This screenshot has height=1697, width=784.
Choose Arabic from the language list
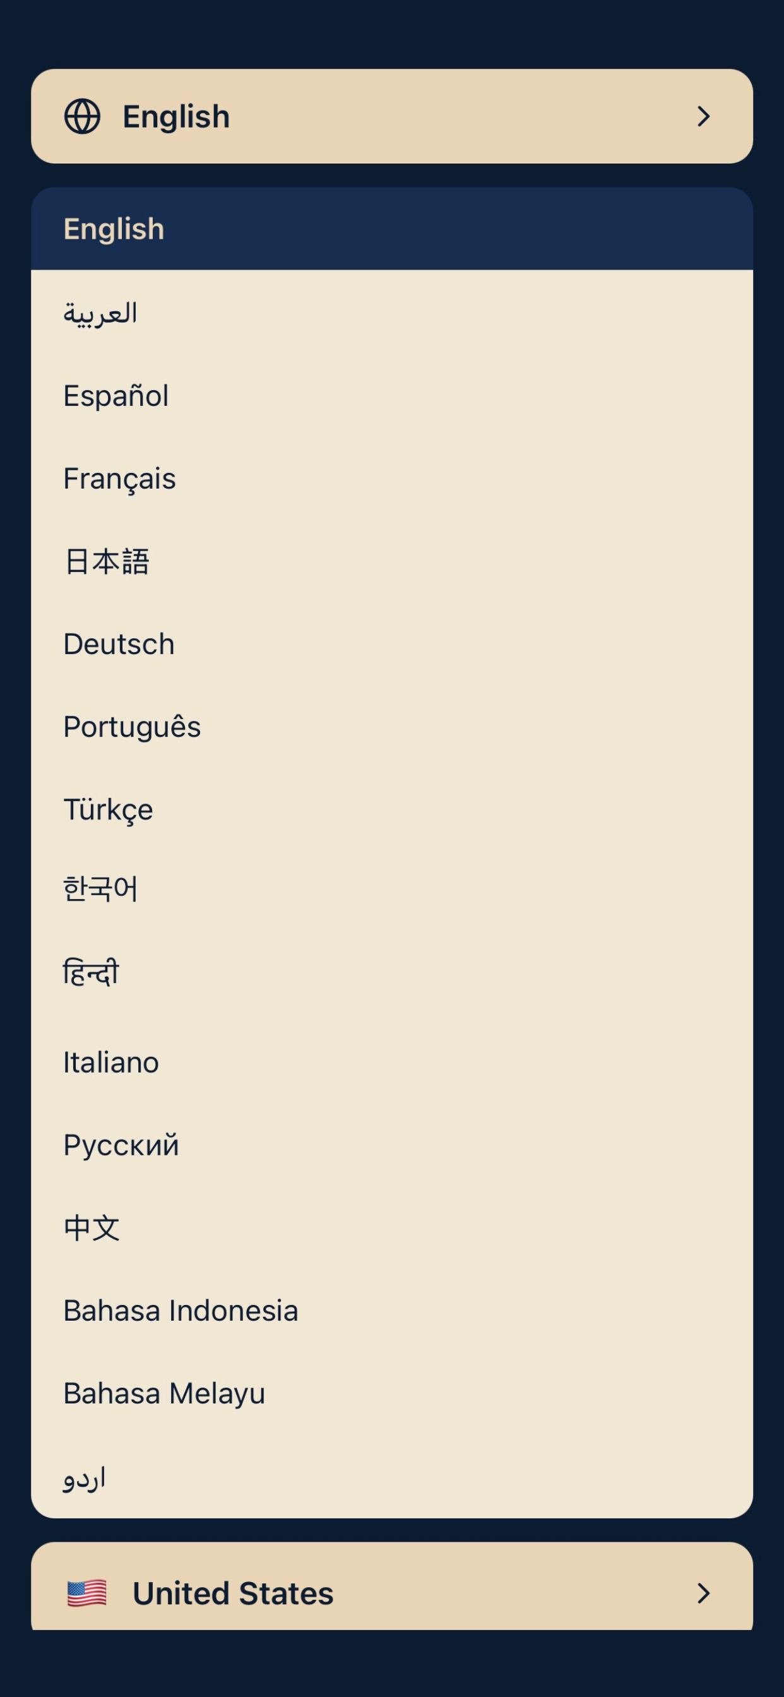(x=392, y=312)
